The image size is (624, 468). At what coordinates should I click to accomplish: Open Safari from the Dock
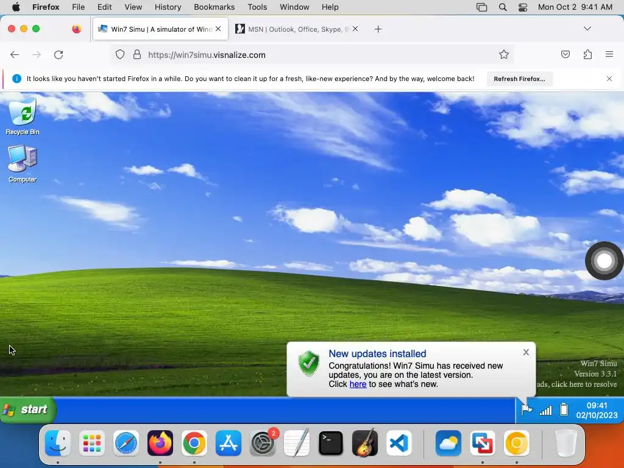126,443
